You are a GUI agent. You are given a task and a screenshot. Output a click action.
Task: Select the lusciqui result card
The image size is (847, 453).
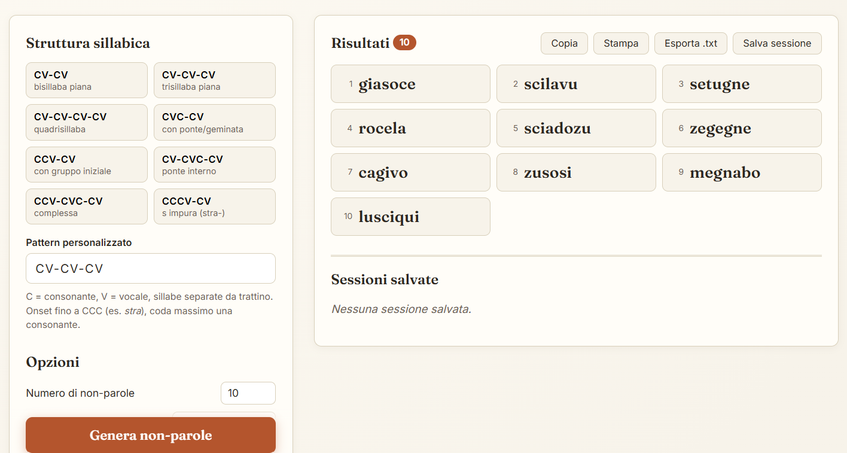[410, 217]
